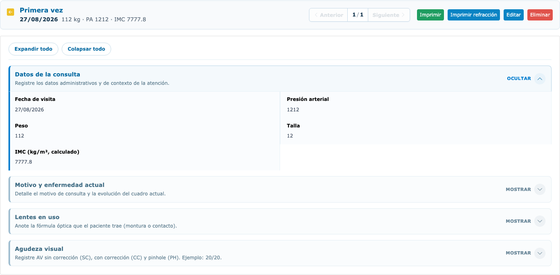The width and height of the screenshot is (560, 275).
Task: Click Colapsar todo button
Action: tap(86, 49)
